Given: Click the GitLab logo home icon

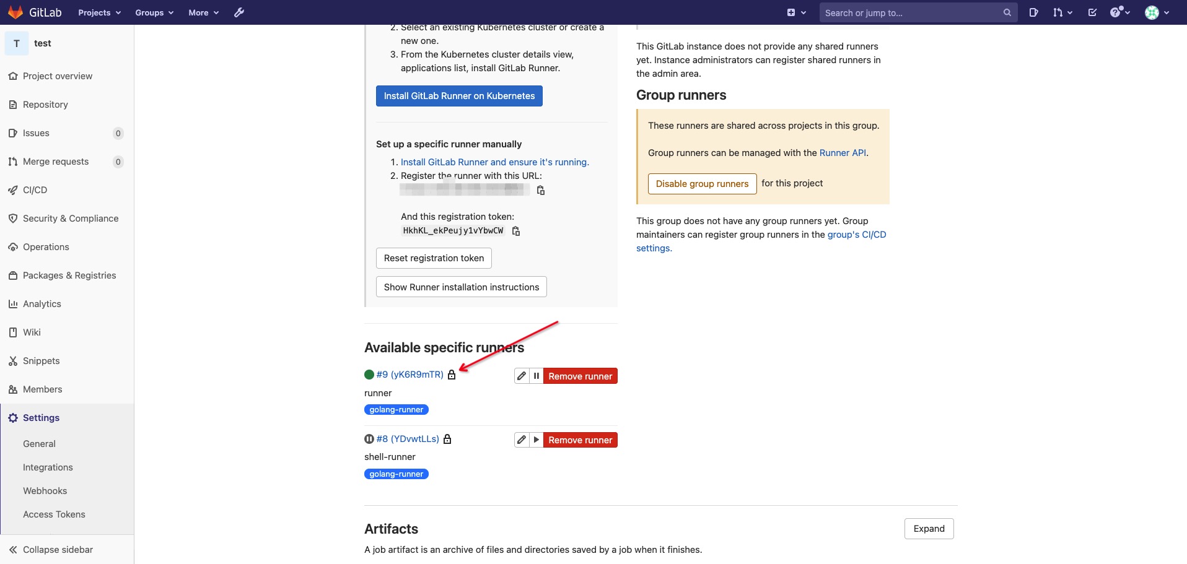Looking at the screenshot, I should pos(15,12).
